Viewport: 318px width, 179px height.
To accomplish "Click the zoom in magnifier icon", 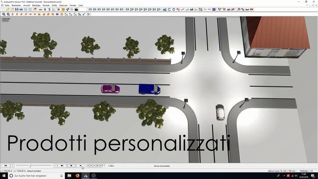I will click(3, 14).
